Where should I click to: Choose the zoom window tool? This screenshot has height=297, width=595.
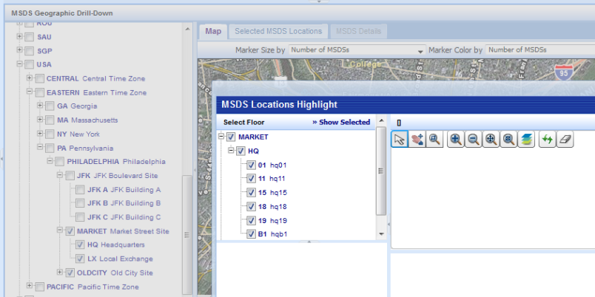pos(434,140)
